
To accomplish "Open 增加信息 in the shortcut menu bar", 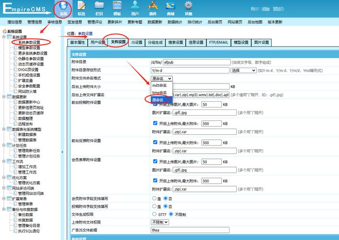I will tap(14, 22).
